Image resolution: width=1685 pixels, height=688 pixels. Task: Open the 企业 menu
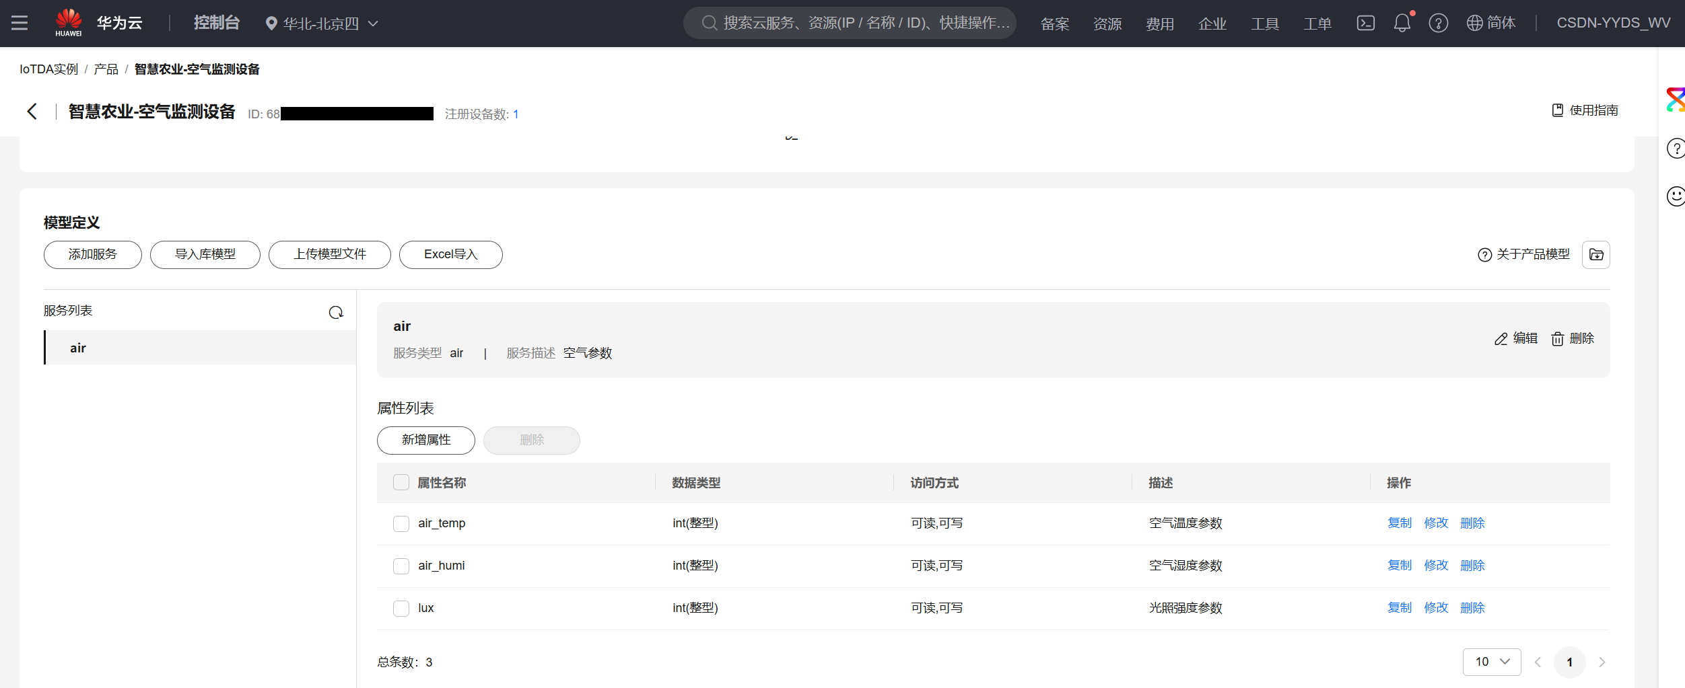(1212, 24)
